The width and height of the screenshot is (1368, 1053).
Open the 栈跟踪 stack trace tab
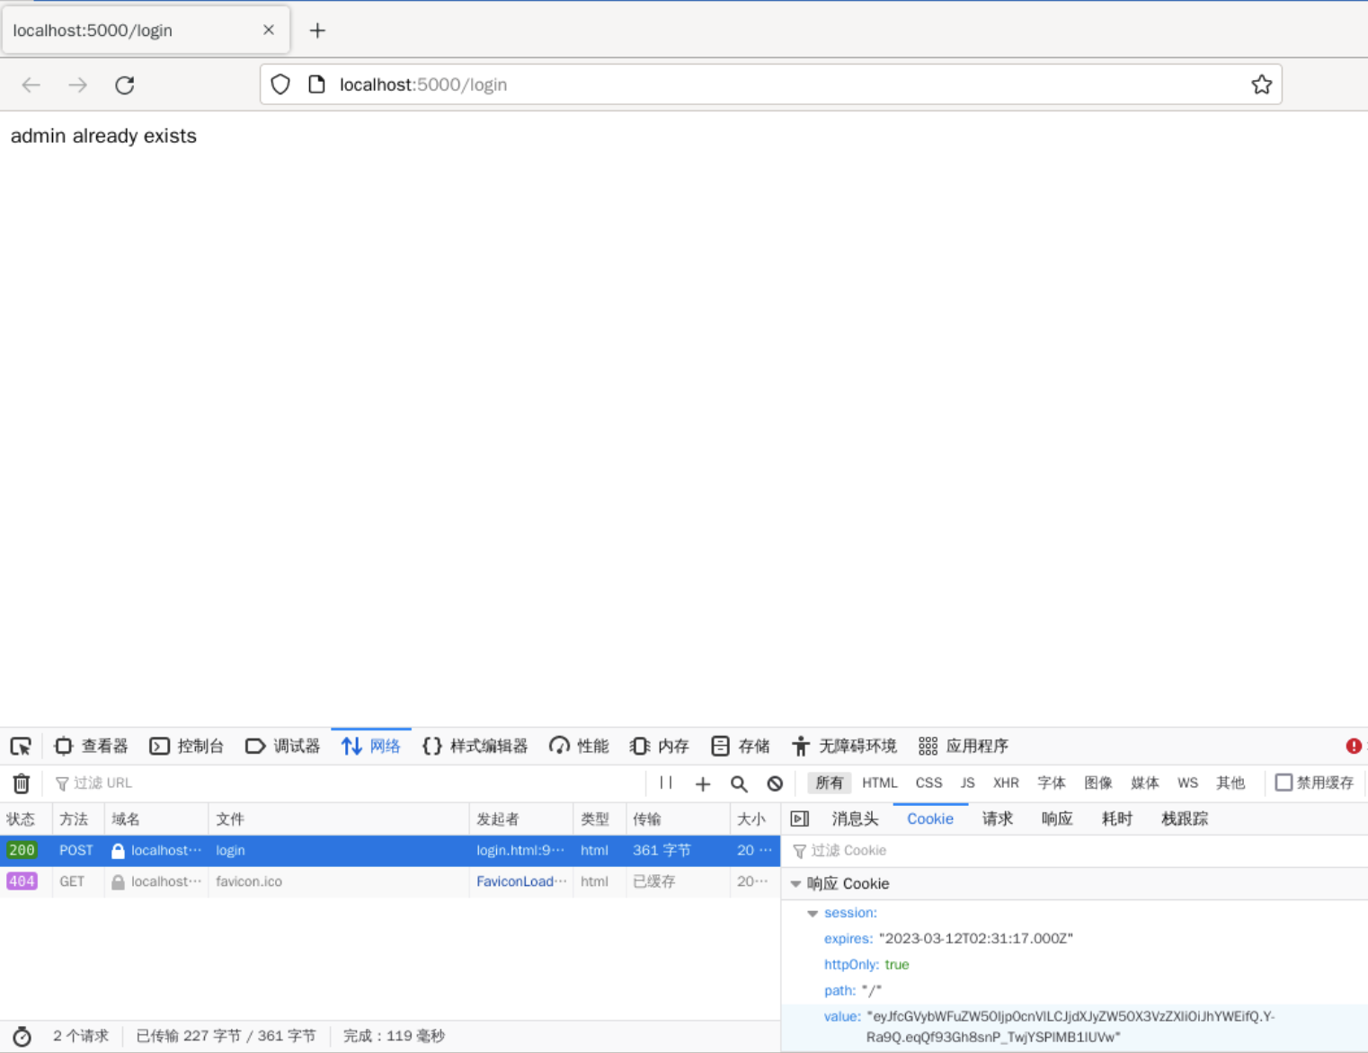(x=1185, y=819)
